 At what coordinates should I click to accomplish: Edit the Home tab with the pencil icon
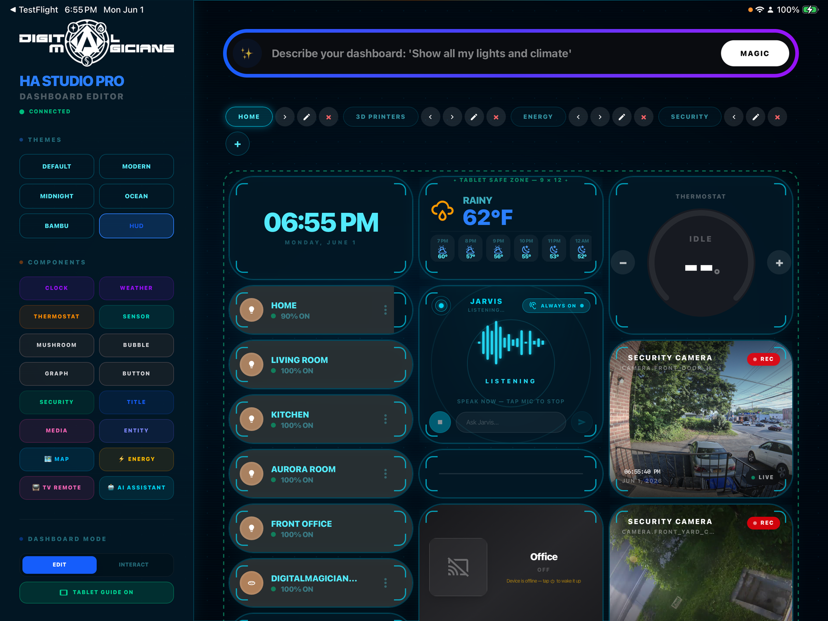(306, 117)
